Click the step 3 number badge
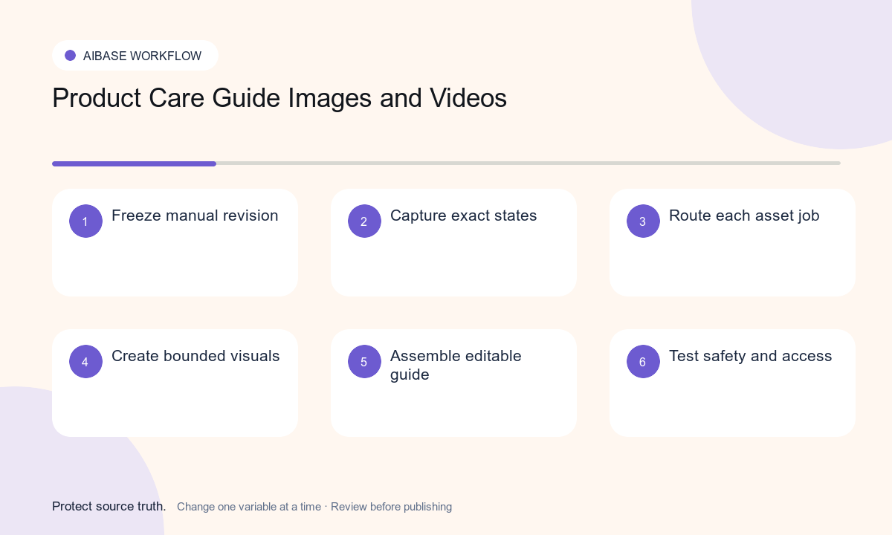The width and height of the screenshot is (892, 535). tap(643, 221)
